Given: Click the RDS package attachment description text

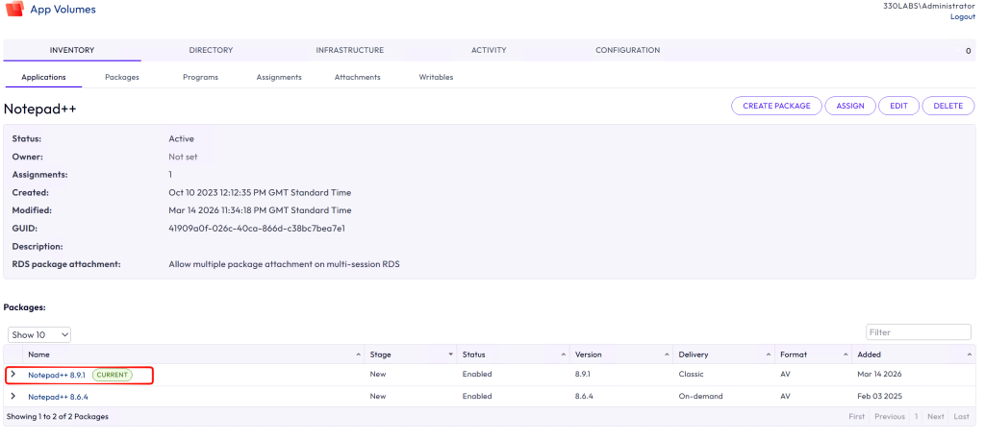Looking at the screenshot, I should coord(284,264).
